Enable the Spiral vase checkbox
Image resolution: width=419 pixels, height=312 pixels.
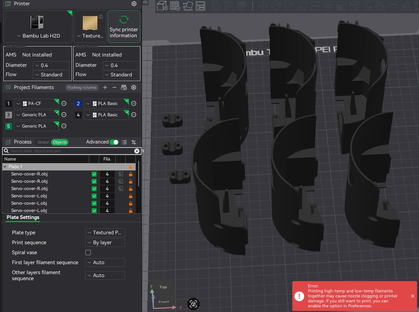tap(88, 253)
